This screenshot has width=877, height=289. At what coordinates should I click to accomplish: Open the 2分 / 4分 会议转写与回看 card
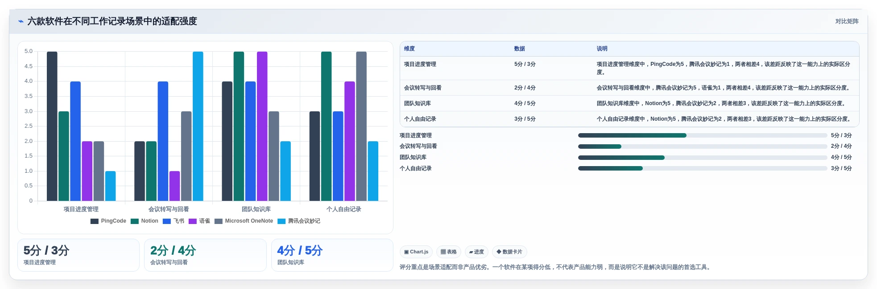click(205, 255)
